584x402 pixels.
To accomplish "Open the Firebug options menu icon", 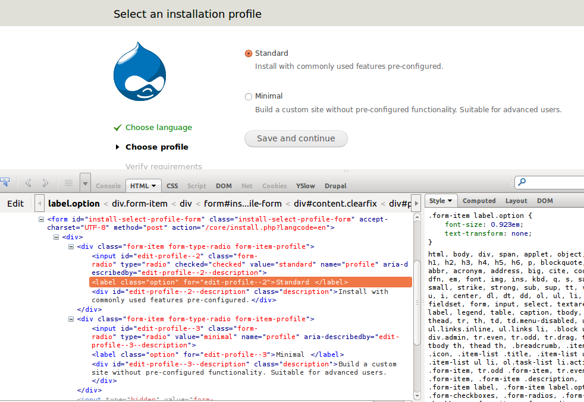I will (85, 183).
